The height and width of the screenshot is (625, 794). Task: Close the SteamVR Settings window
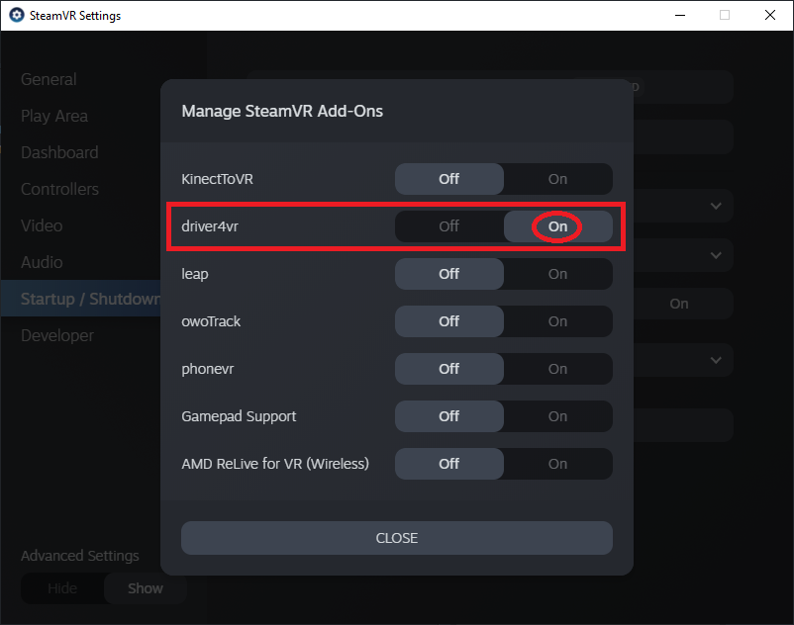tap(770, 15)
